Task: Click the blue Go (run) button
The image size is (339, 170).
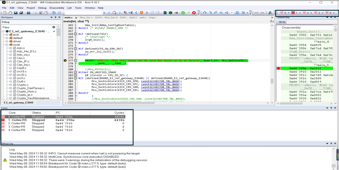Action: [x=232, y=13]
